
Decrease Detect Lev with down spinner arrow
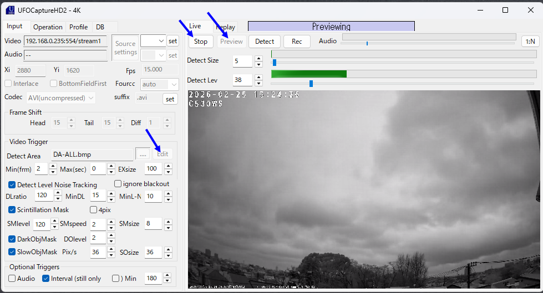[x=258, y=84]
